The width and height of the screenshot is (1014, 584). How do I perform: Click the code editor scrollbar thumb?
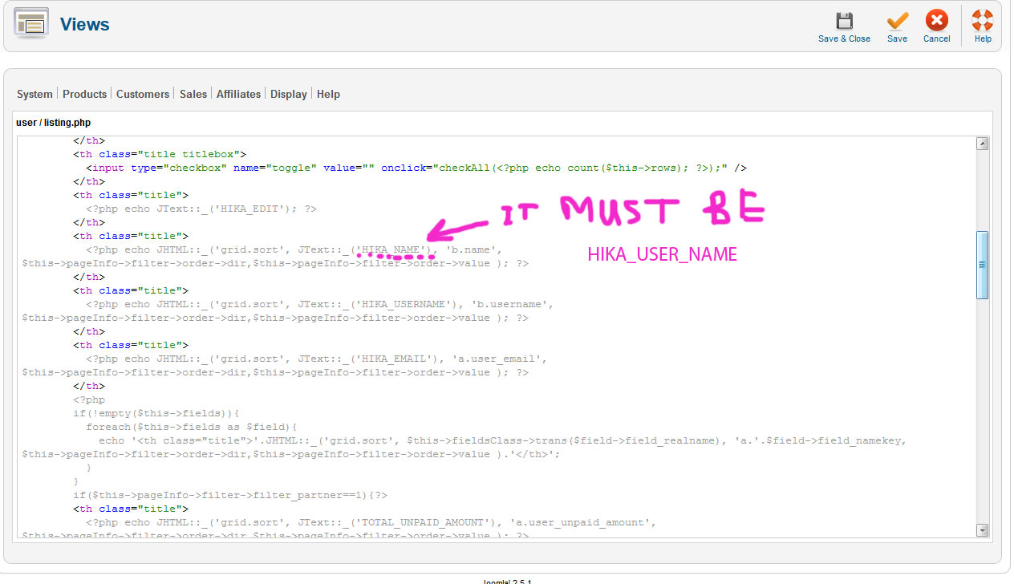point(982,265)
